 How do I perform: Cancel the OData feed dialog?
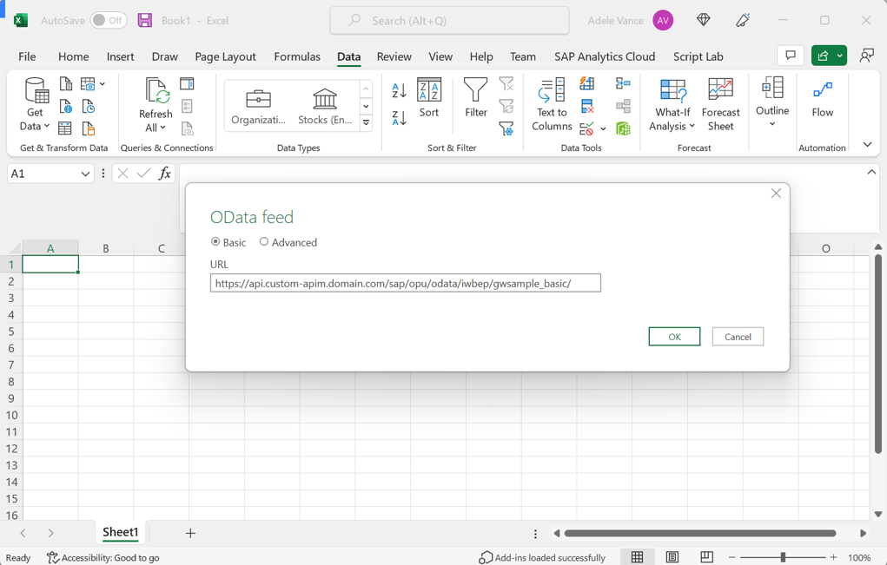point(738,336)
